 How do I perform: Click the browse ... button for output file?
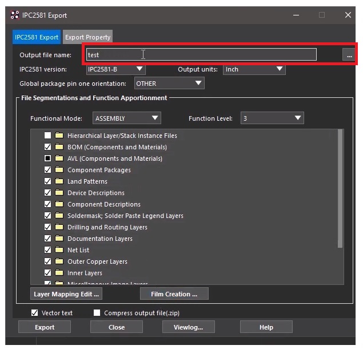pos(349,55)
